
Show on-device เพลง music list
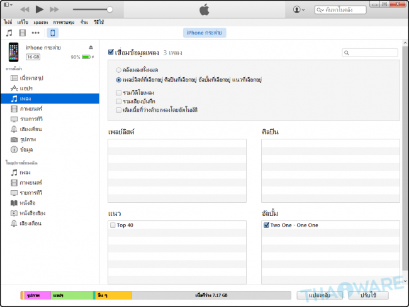(50, 173)
